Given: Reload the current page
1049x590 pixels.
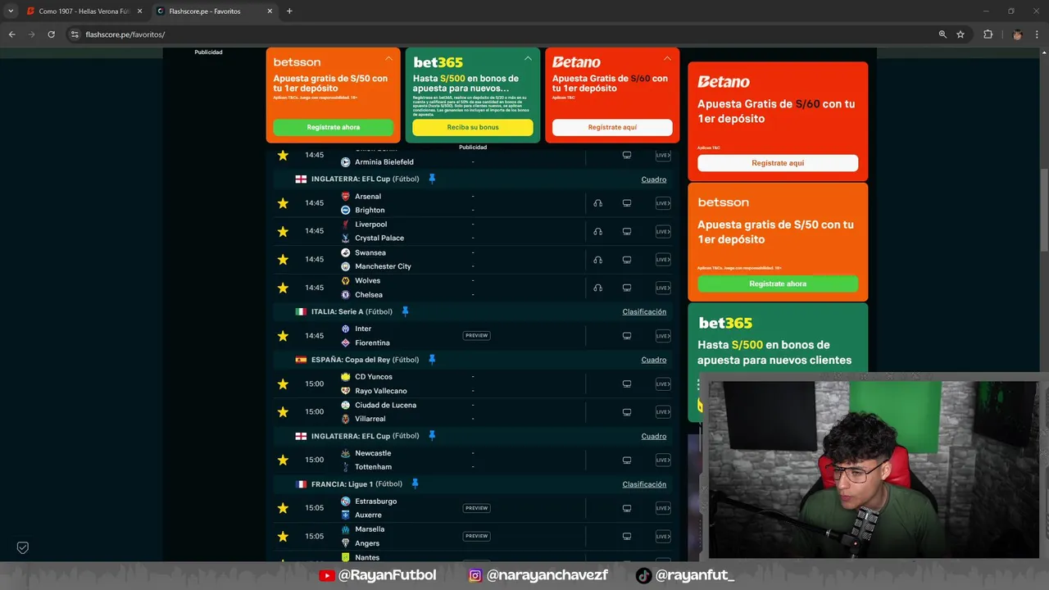Looking at the screenshot, I should click(x=51, y=34).
